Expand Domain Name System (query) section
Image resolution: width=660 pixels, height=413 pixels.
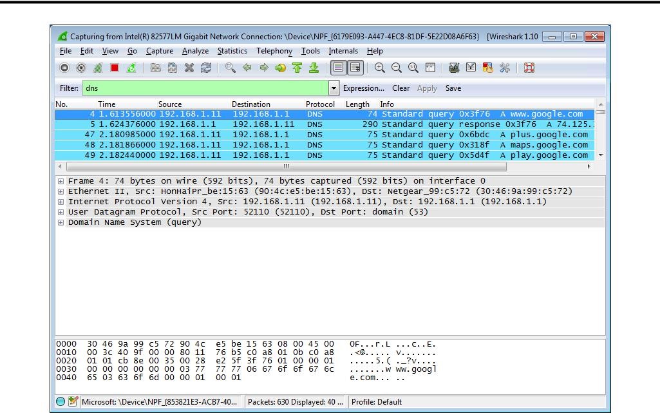[x=61, y=223]
